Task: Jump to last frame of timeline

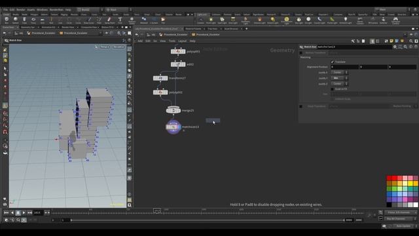Action: coord(29,212)
